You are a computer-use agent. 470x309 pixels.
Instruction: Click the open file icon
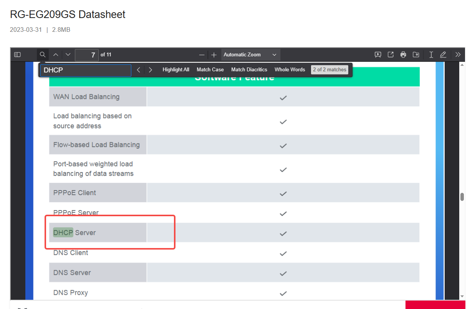point(391,55)
